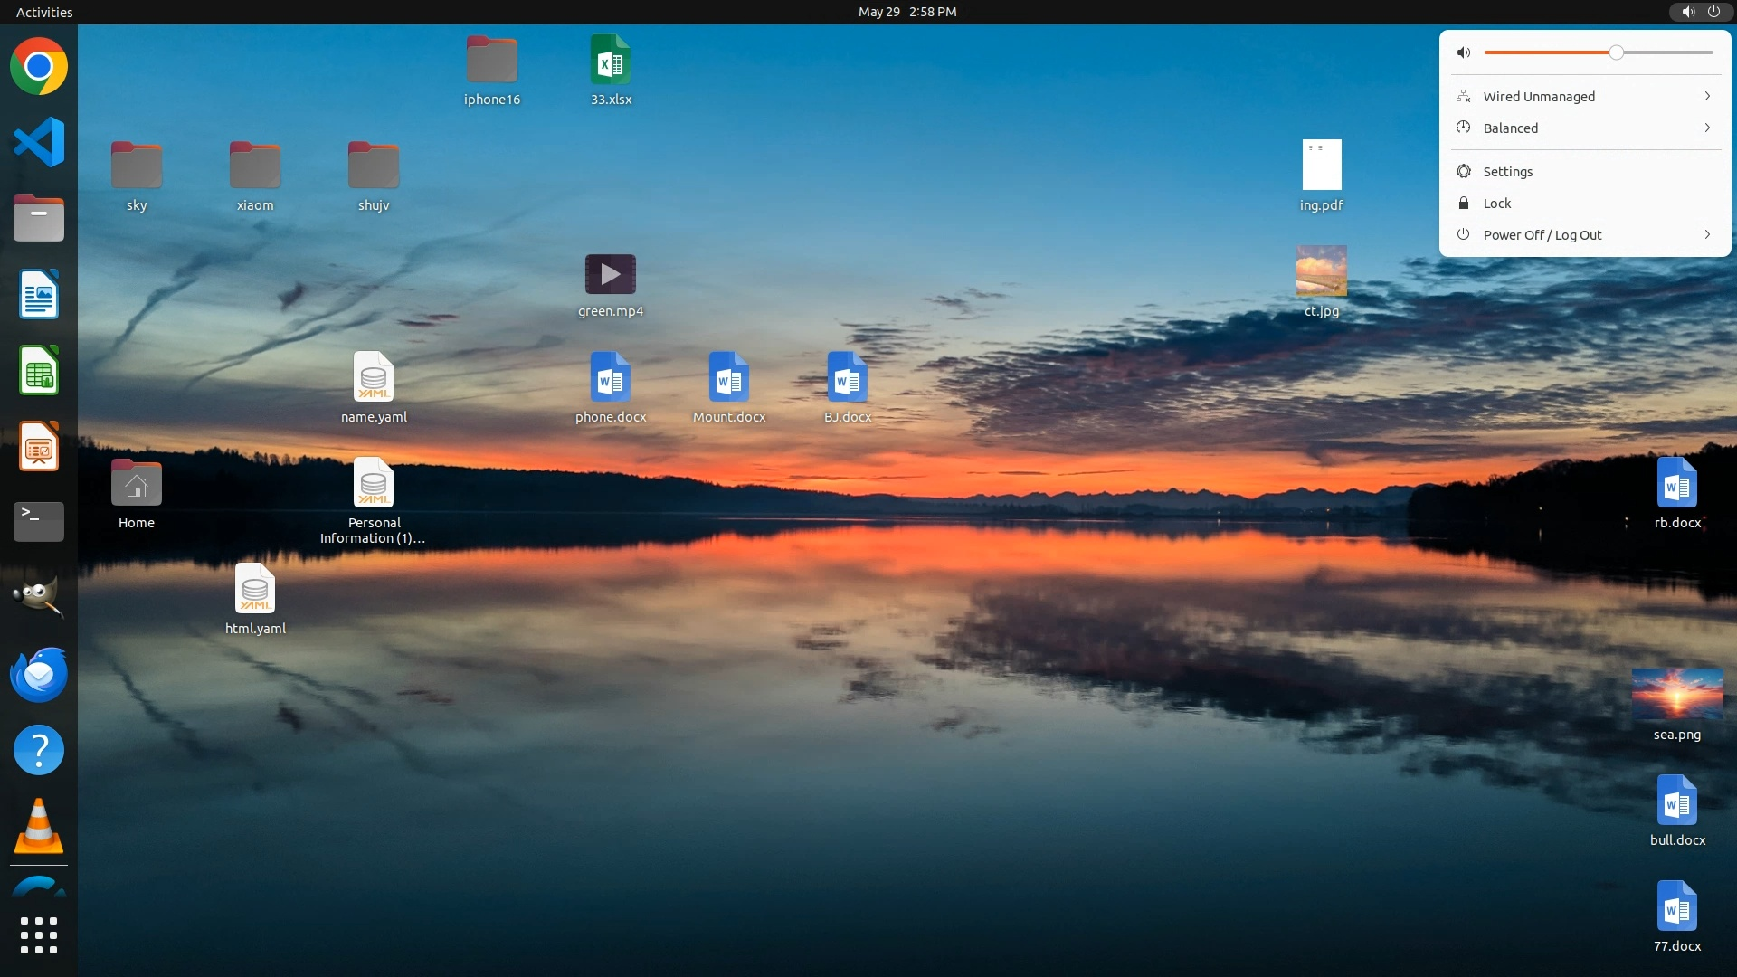
Task: Open Settings from the system menu
Action: [1508, 171]
